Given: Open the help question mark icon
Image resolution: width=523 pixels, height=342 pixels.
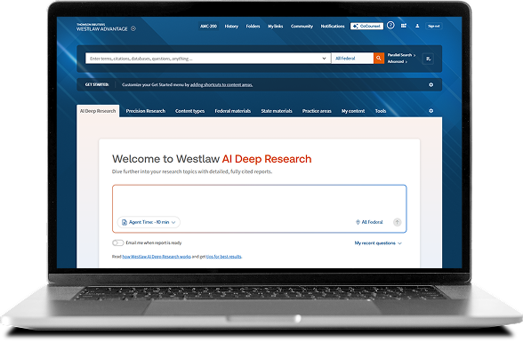Looking at the screenshot, I should pos(390,25).
